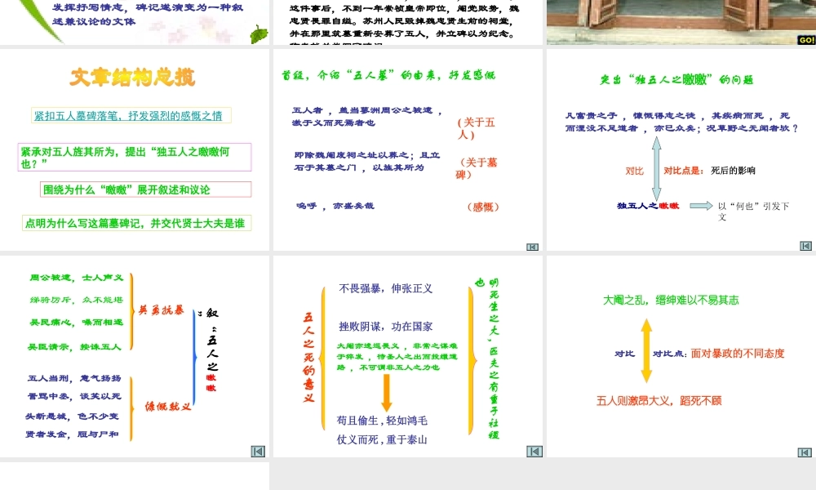Click the text 挫败阴谋，功在国家
Screen dimensions: 816x490
pos(386,327)
